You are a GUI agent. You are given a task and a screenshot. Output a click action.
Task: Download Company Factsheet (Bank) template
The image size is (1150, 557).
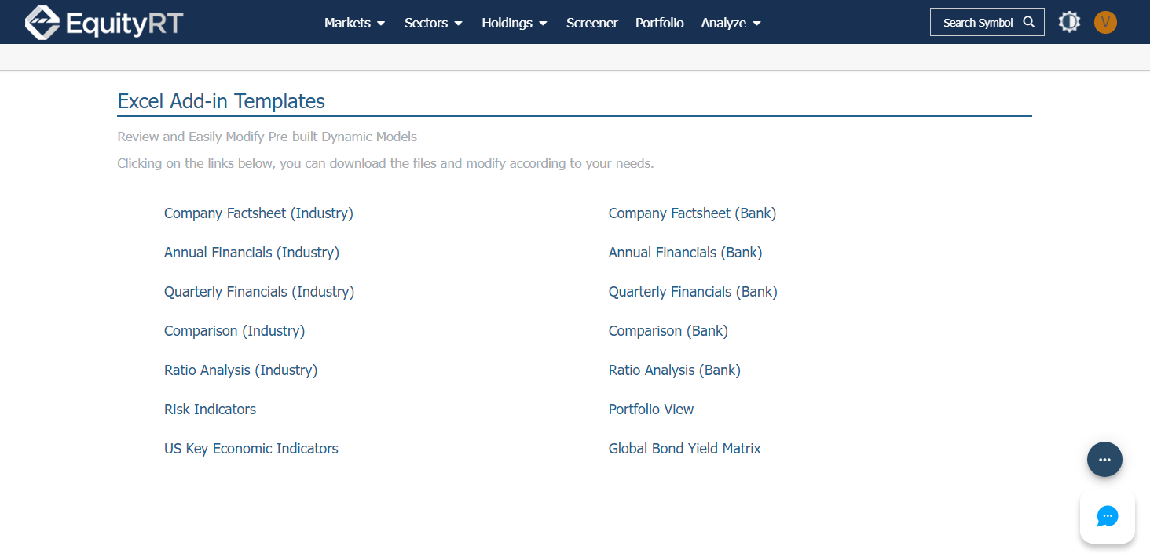tap(692, 213)
